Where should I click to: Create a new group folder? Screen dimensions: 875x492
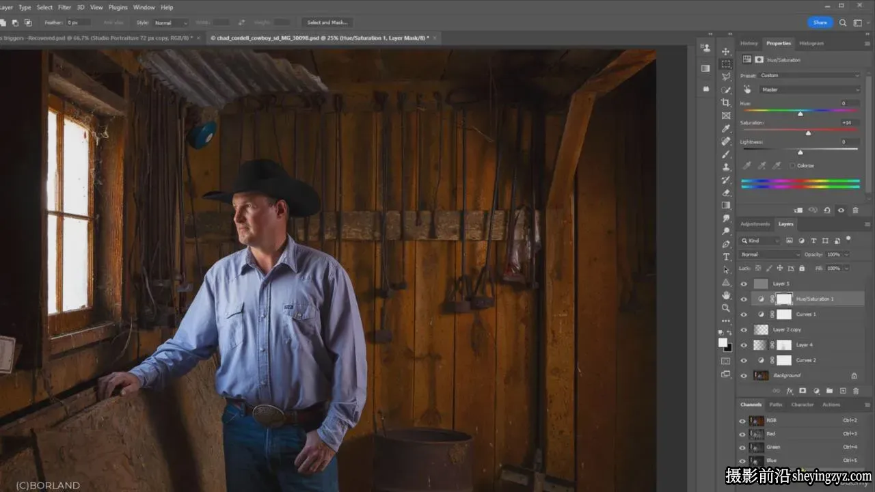pos(829,391)
